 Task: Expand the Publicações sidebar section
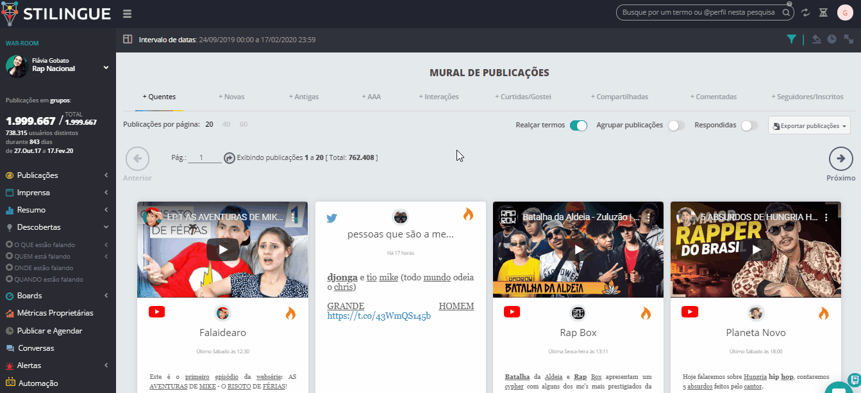(x=58, y=175)
